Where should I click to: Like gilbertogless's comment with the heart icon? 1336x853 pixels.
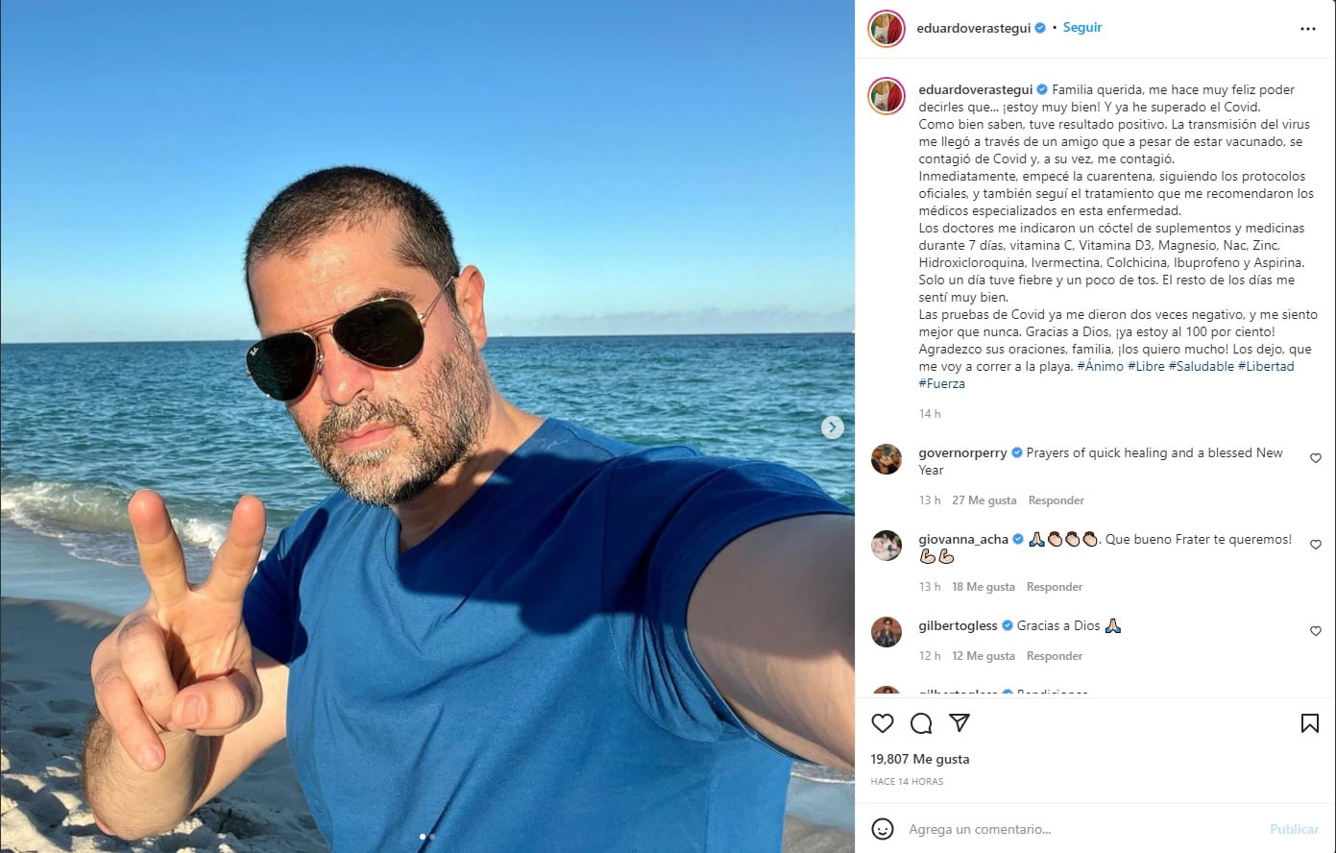tap(1315, 631)
